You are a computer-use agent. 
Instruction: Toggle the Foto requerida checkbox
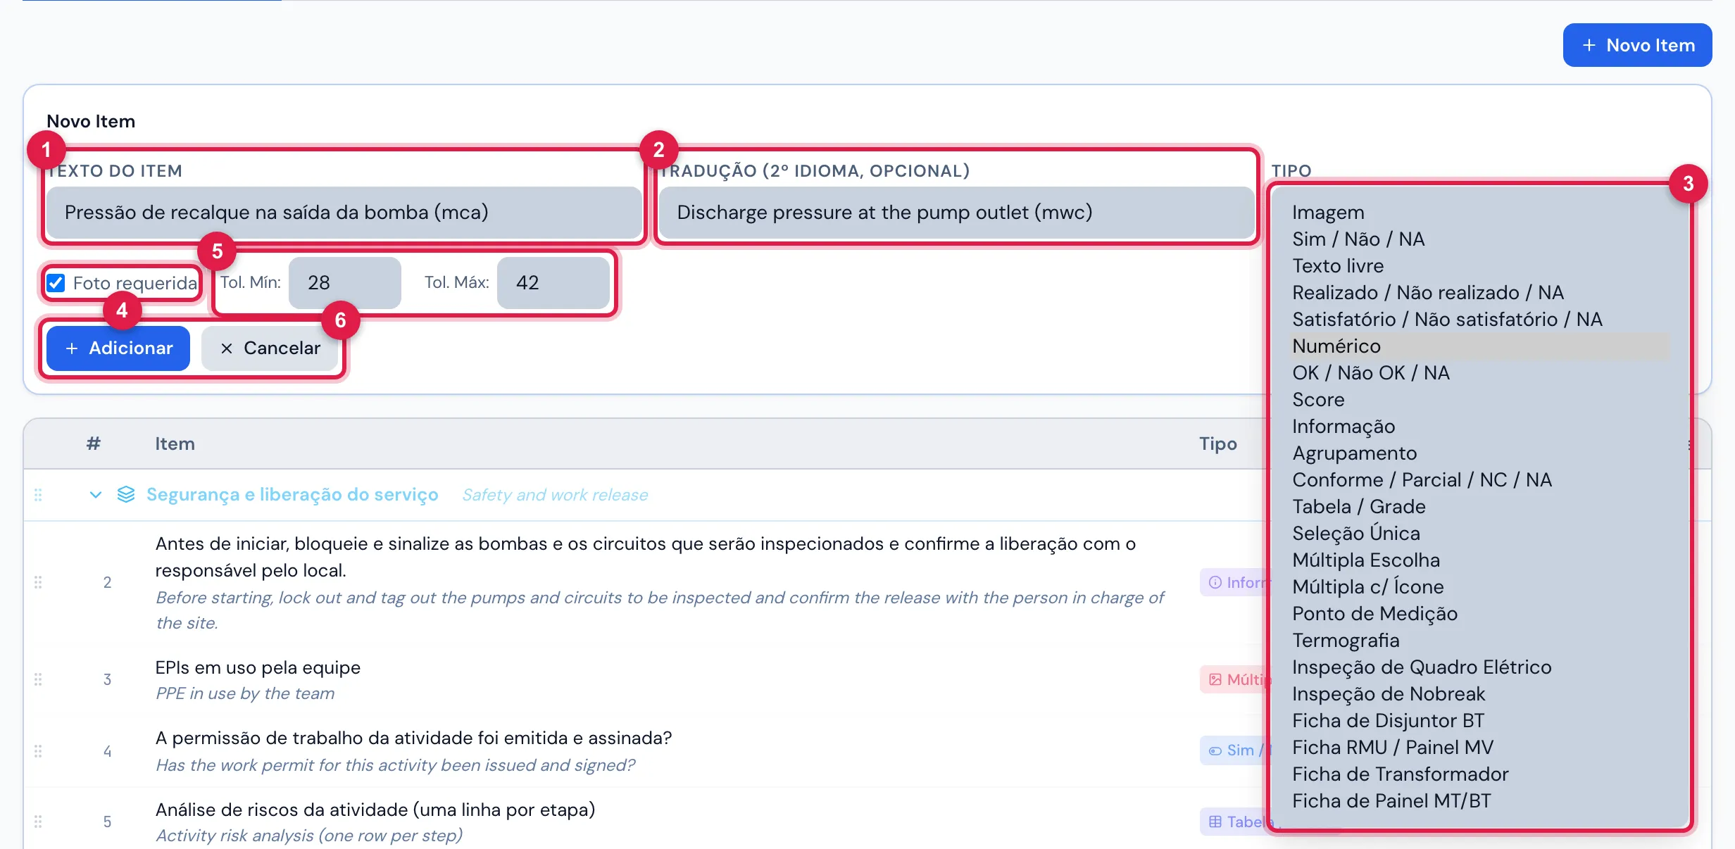56,283
